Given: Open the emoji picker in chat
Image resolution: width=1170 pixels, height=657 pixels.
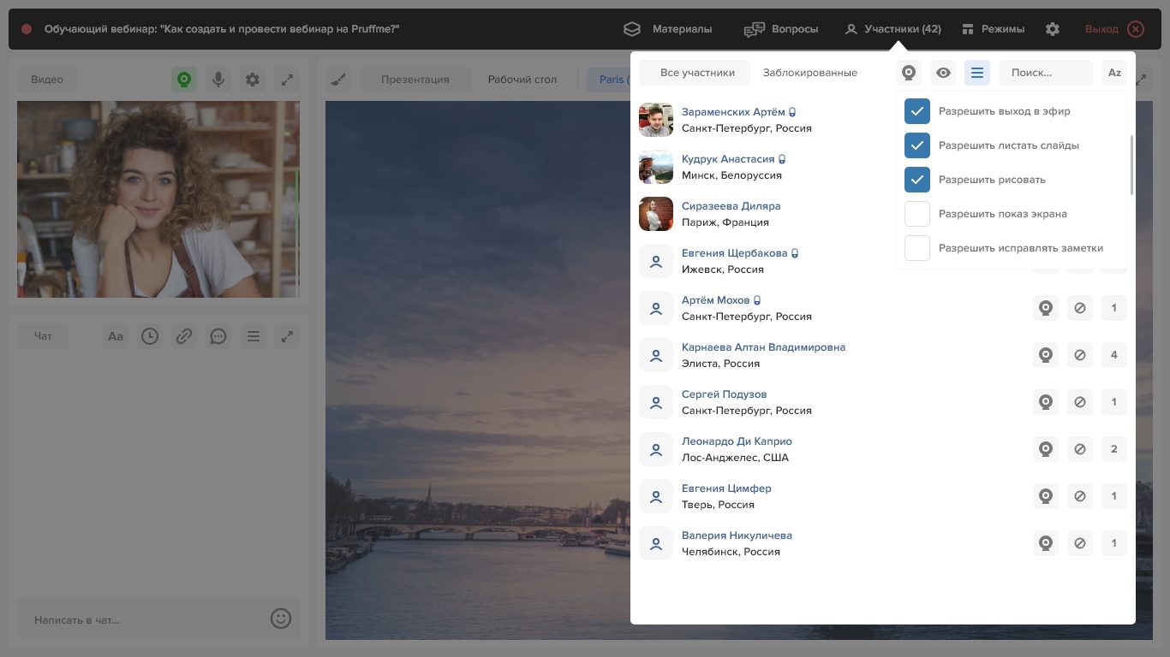Looking at the screenshot, I should click(x=281, y=619).
